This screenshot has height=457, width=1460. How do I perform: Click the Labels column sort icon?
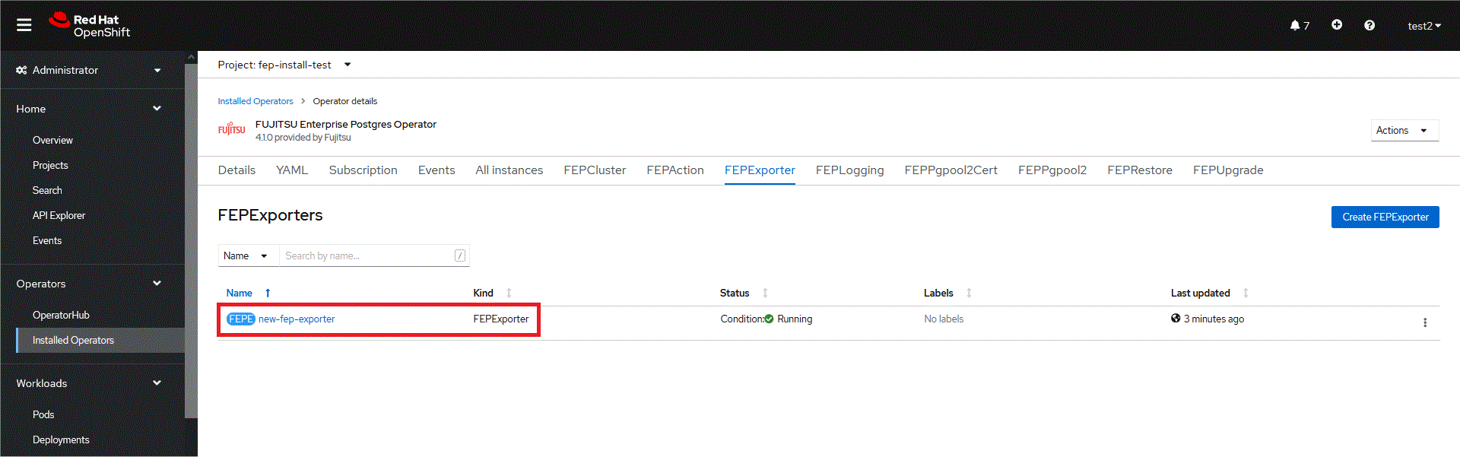pyautogui.click(x=969, y=293)
